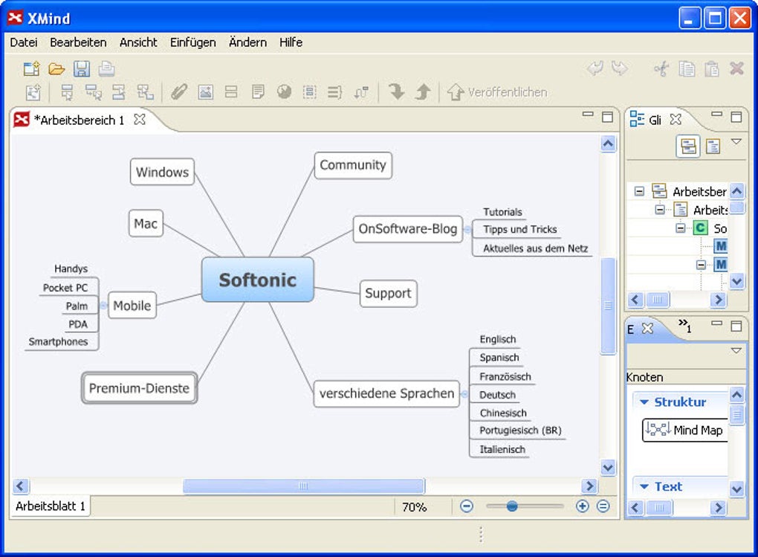Viewport: 758px width, 557px height.
Task: Select the Arbeitsblatt 1 sheet tab
Action: pos(51,506)
